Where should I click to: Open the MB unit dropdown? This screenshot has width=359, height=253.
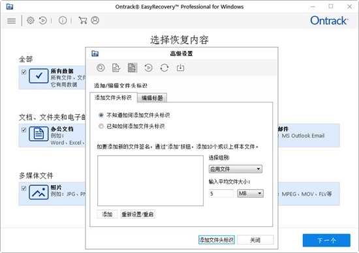(x=251, y=194)
